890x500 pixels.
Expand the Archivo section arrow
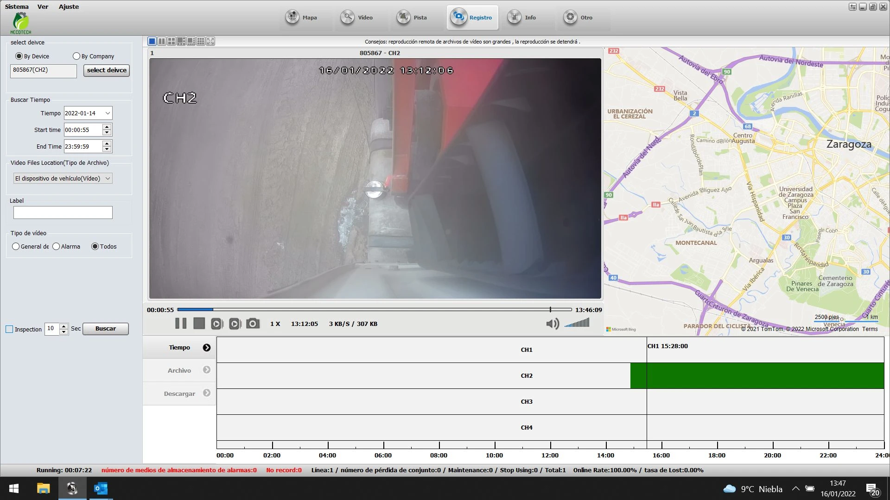pos(207,370)
